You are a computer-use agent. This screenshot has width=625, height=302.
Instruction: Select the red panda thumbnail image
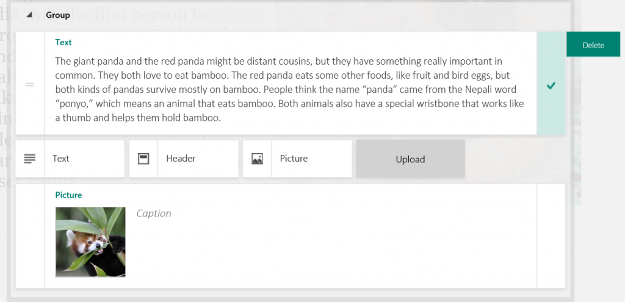click(90, 242)
